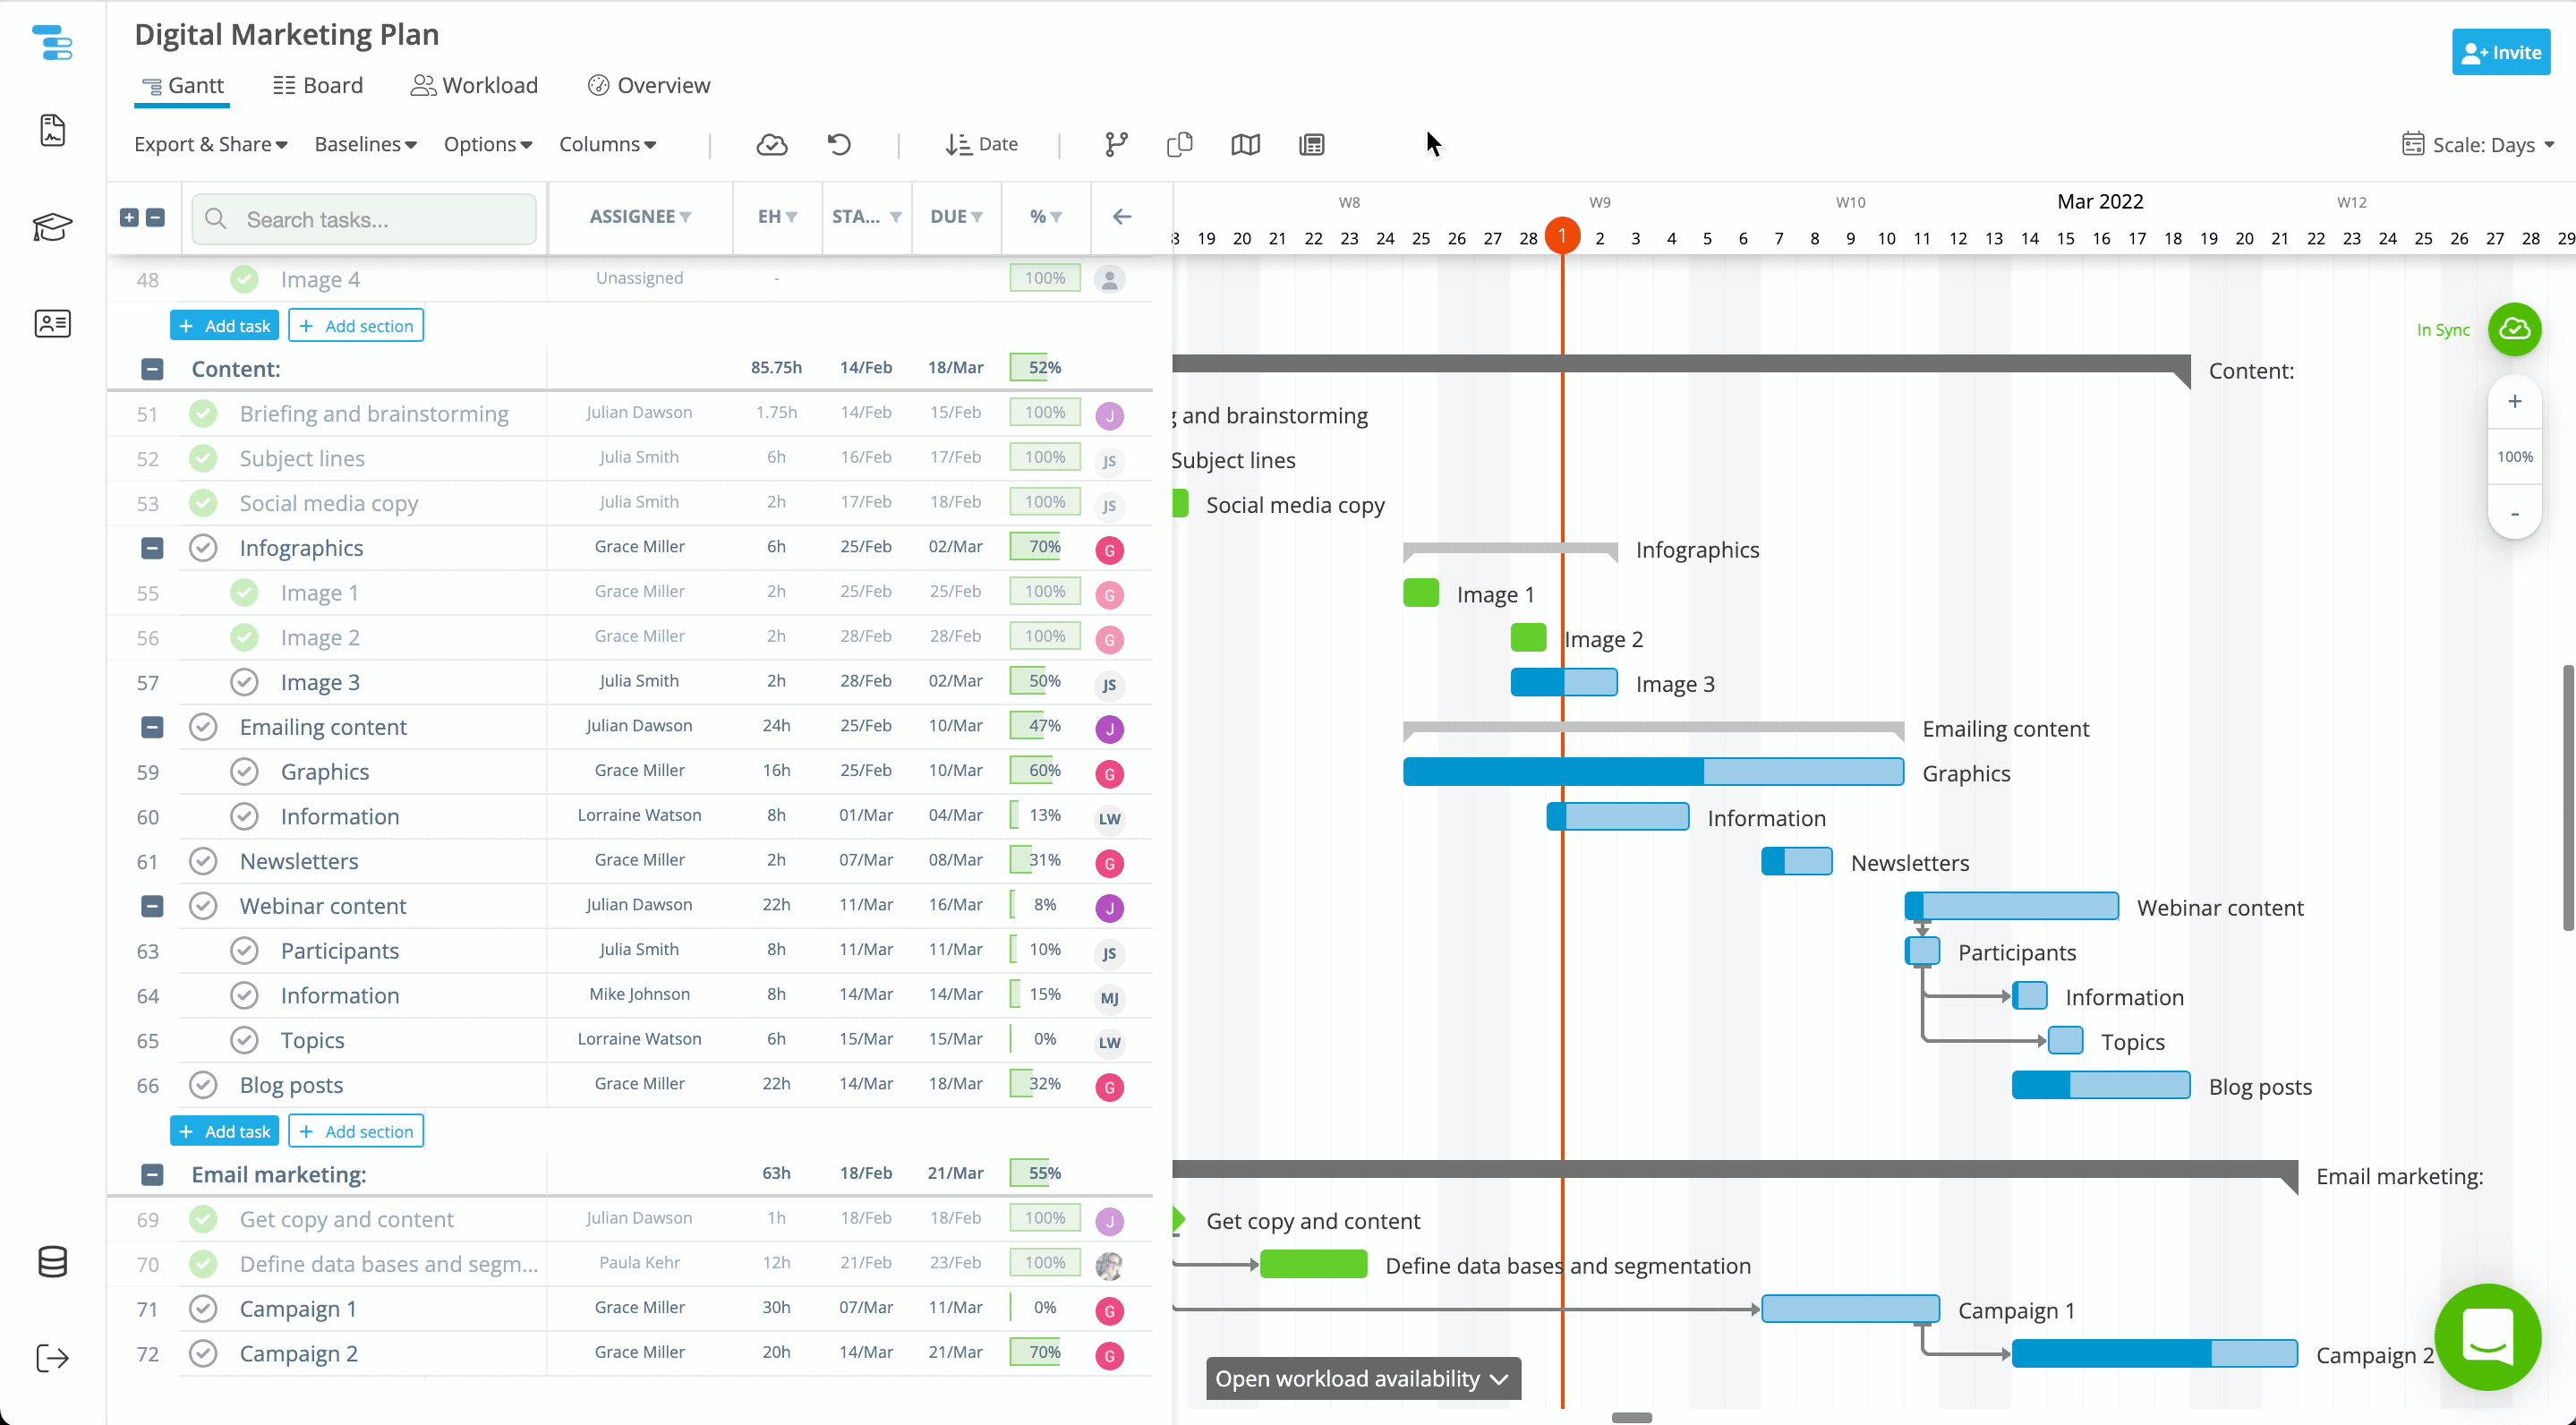Toggle completion checkmark on Campaign 1

[204, 1308]
